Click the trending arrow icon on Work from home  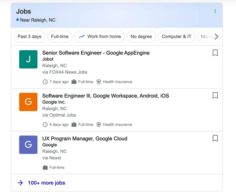(82, 36)
